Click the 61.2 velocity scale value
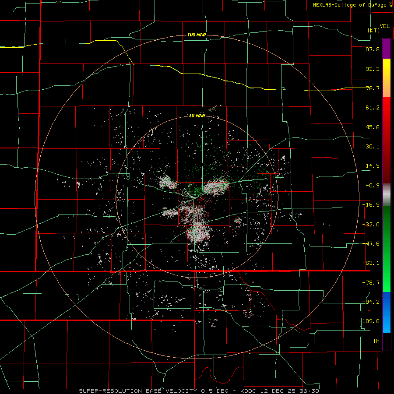The image size is (394, 394). tap(373, 108)
